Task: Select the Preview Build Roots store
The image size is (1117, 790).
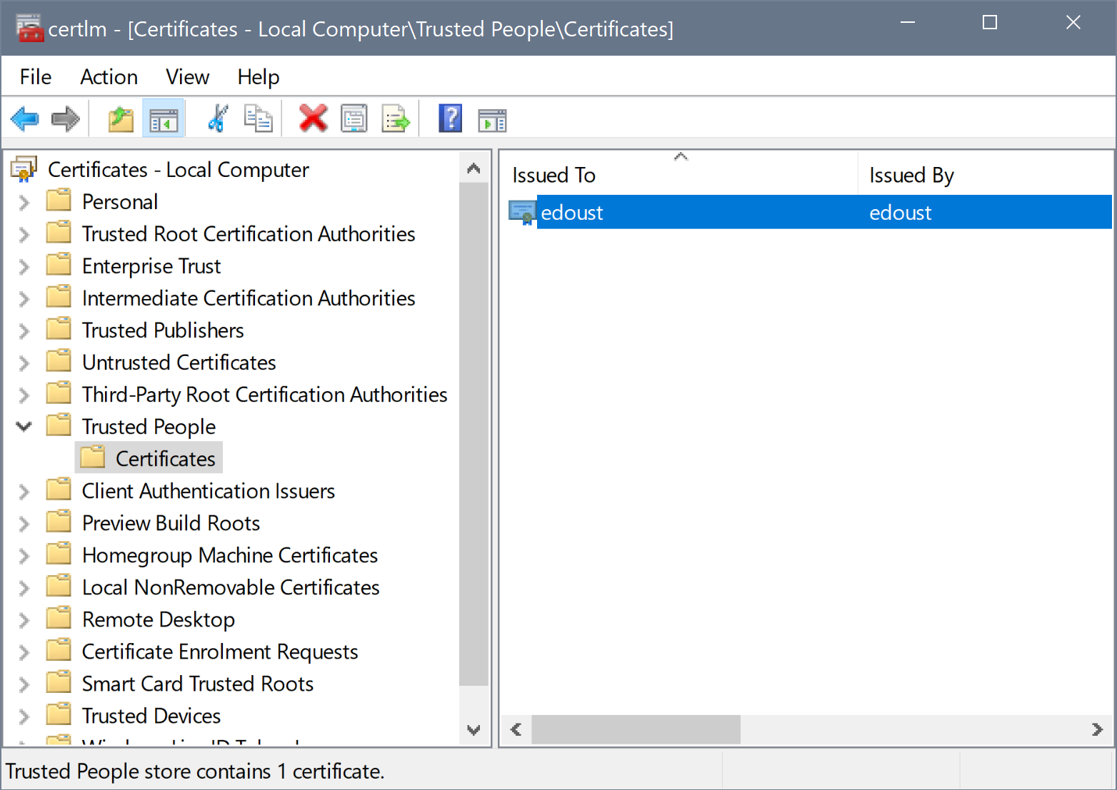Action: (171, 523)
